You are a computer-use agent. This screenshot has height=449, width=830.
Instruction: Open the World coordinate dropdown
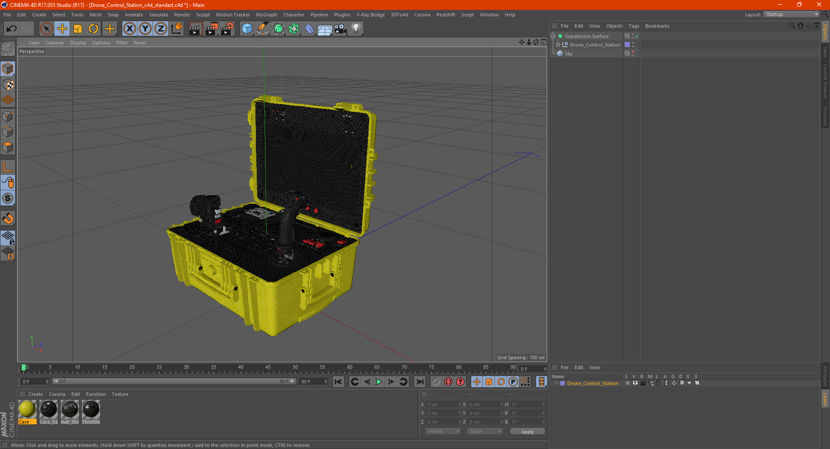pyautogui.click(x=443, y=431)
